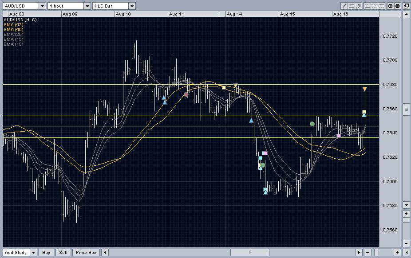The image size is (411, 258).
Task: Toggle the lighter circle icon in toolbar
Action: point(390,6)
